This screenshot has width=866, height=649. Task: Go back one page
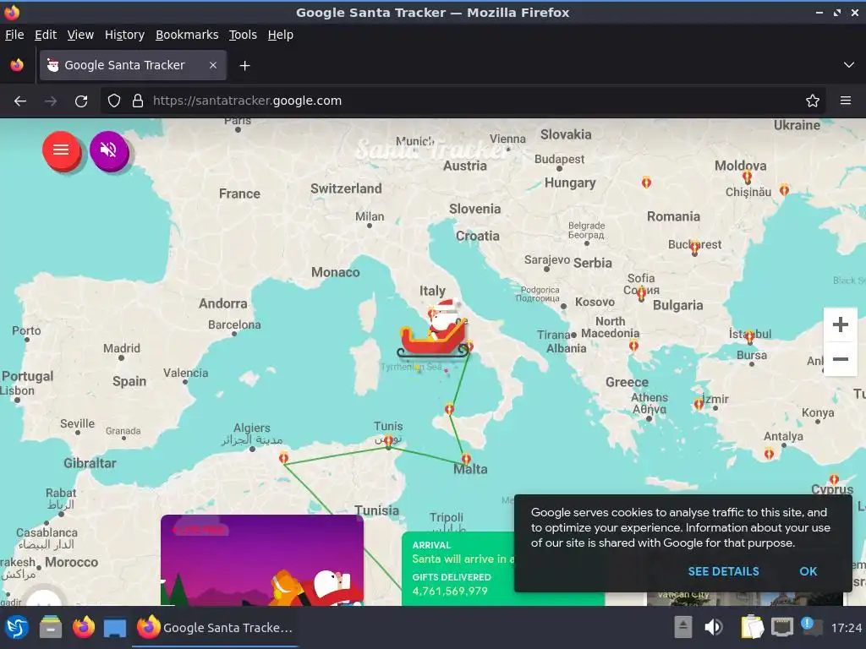click(x=20, y=101)
